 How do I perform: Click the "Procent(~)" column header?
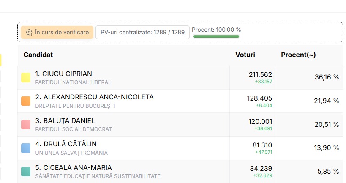pyautogui.click(x=298, y=55)
